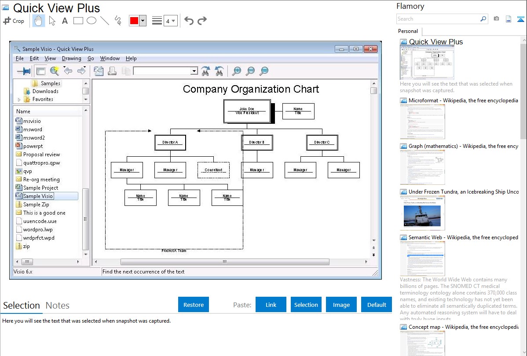The width and height of the screenshot is (527, 356).
Task: Paste as Image
Action: coord(341,305)
